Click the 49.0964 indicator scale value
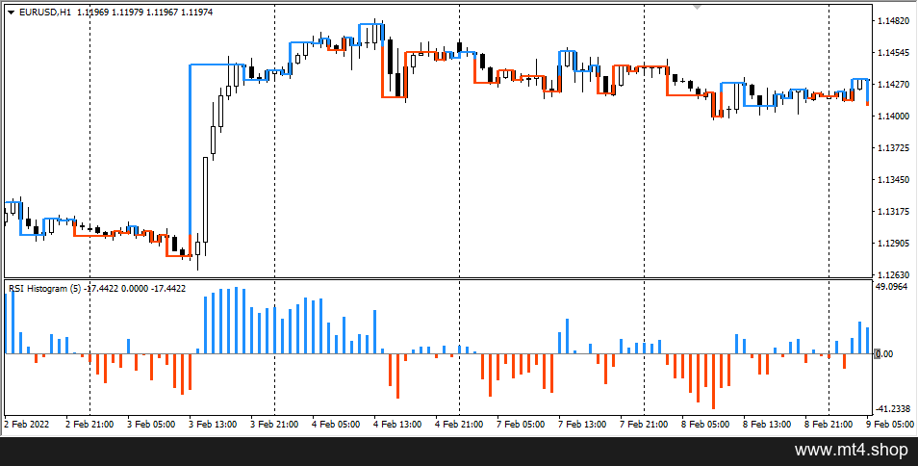The width and height of the screenshot is (918, 466). coord(893,287)
